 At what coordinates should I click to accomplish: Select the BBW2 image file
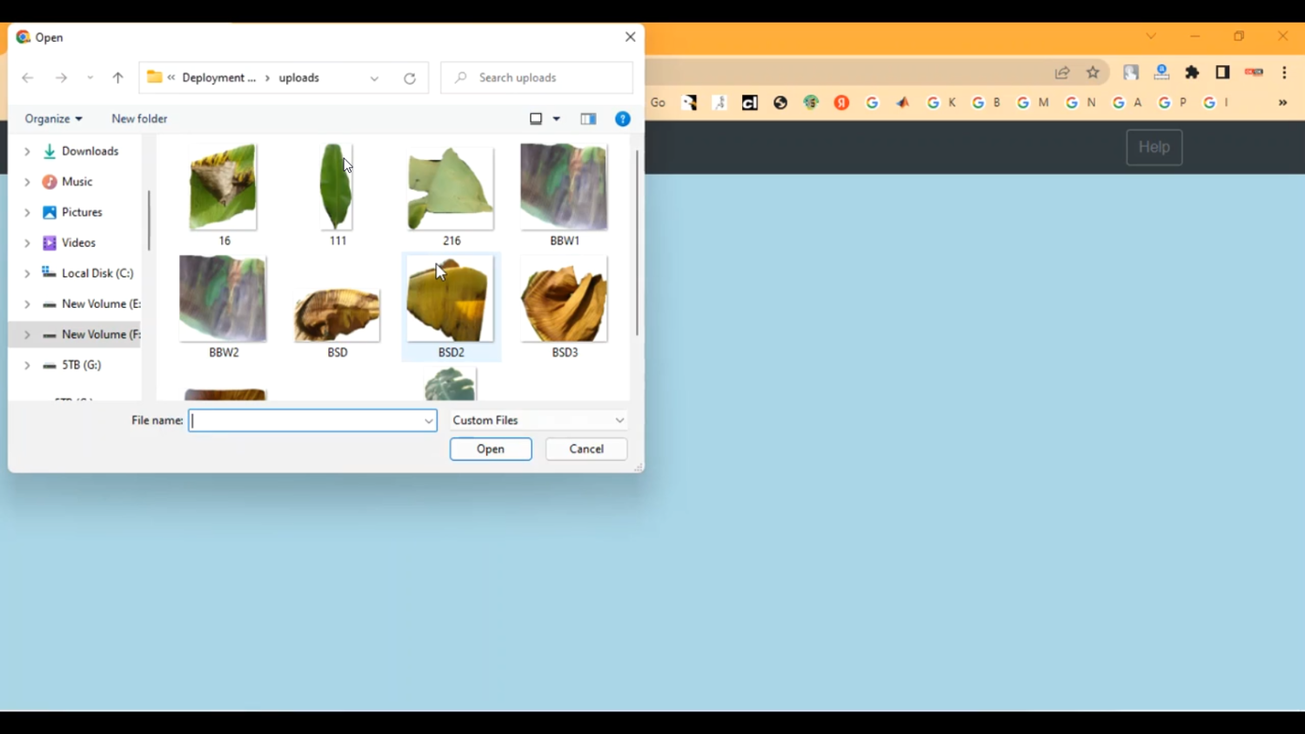coord(224,306)
